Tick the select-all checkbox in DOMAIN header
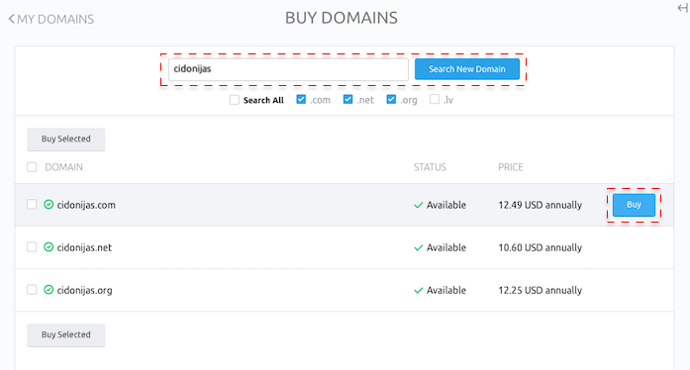 [x=32, y=167]
